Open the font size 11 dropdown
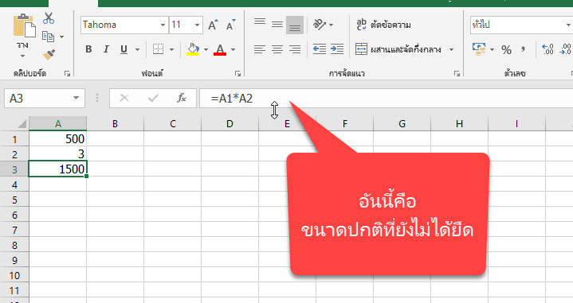The height and width of the screenshot is (303, 573). point(197,25)
